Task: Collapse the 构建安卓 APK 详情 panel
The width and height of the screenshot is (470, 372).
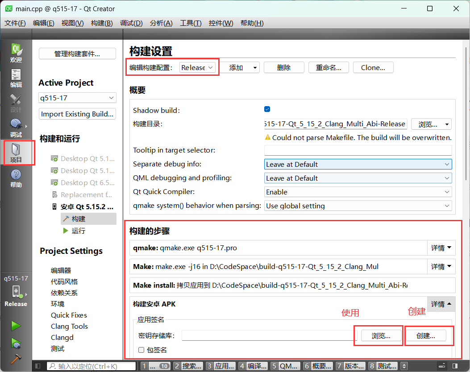Action: 441,304
